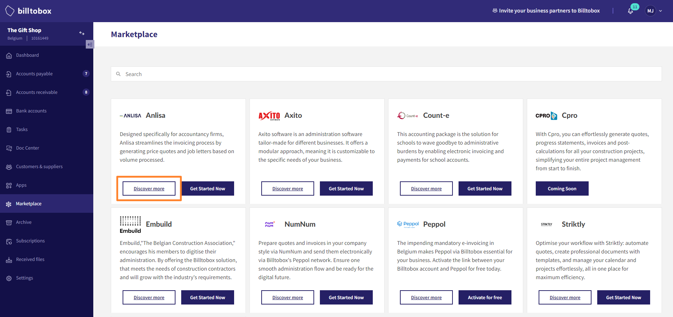The image size is (673, 317).
Task: Switch company via arrows icon
Action: click(82, 33)
